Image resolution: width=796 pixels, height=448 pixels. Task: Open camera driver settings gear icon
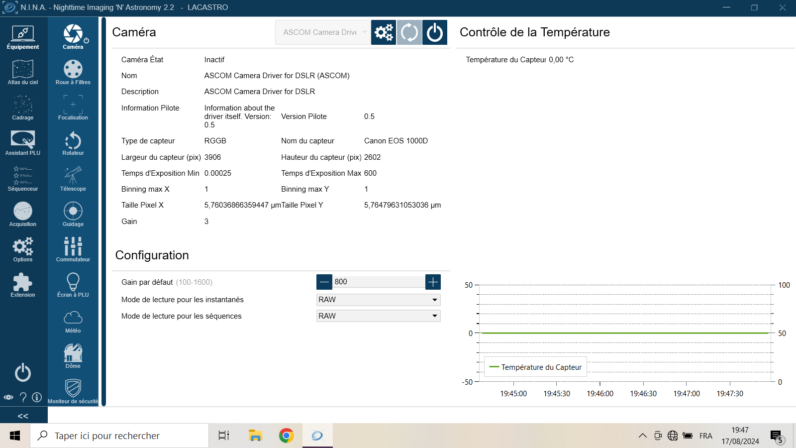coord(384,32)
